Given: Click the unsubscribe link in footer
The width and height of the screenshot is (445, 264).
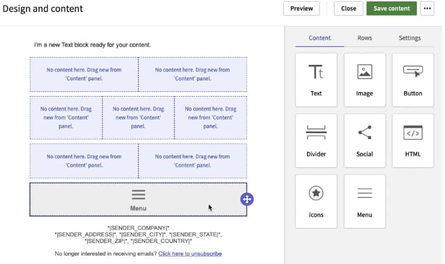Looking at the screenshot, I should click(190, 254).
